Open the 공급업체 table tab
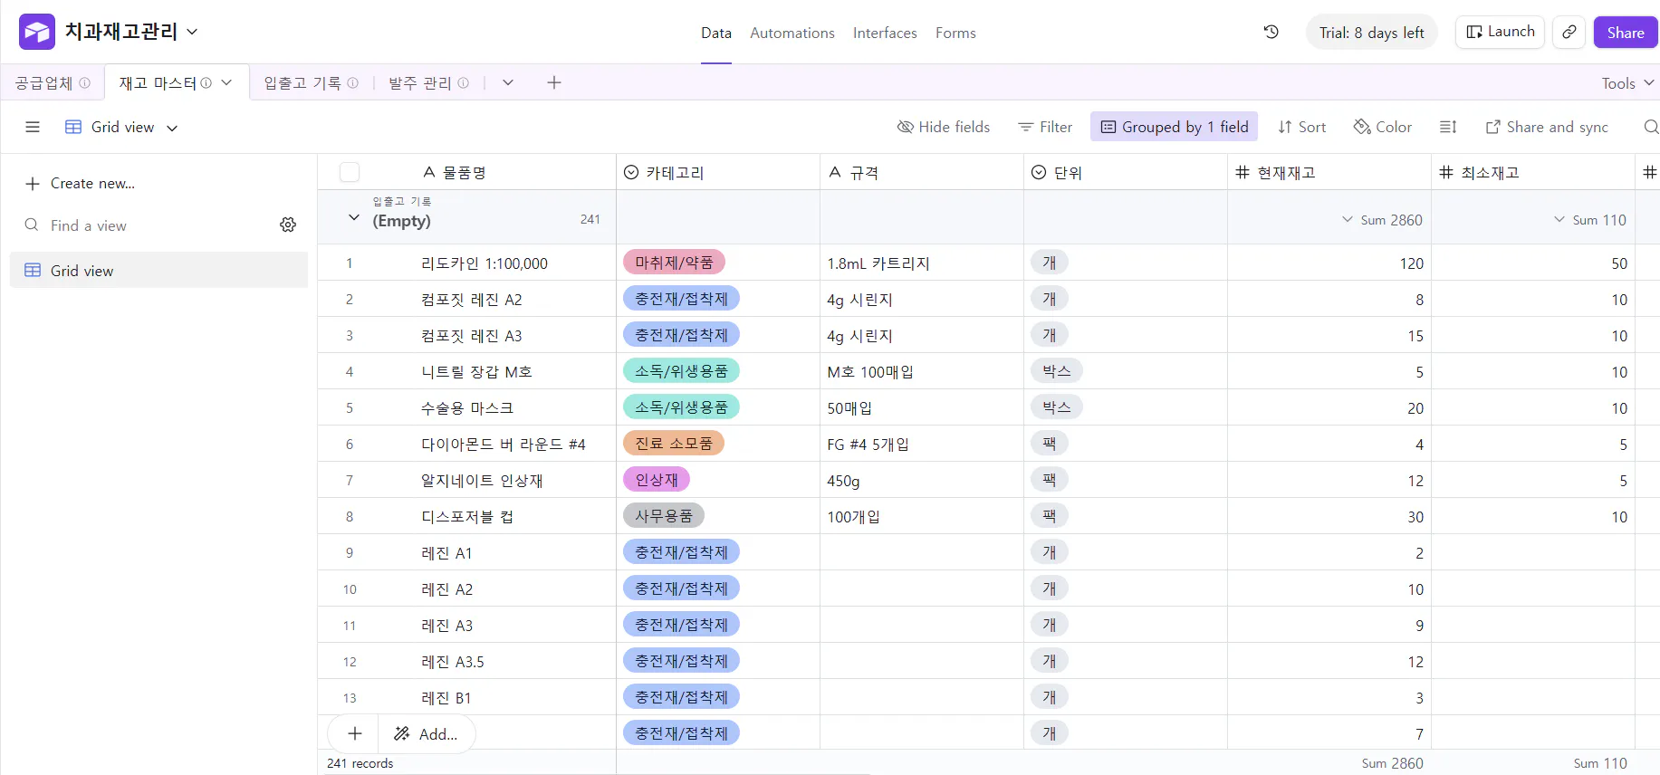Screen dimensions: 1660x775 click(x=53, y=82)
